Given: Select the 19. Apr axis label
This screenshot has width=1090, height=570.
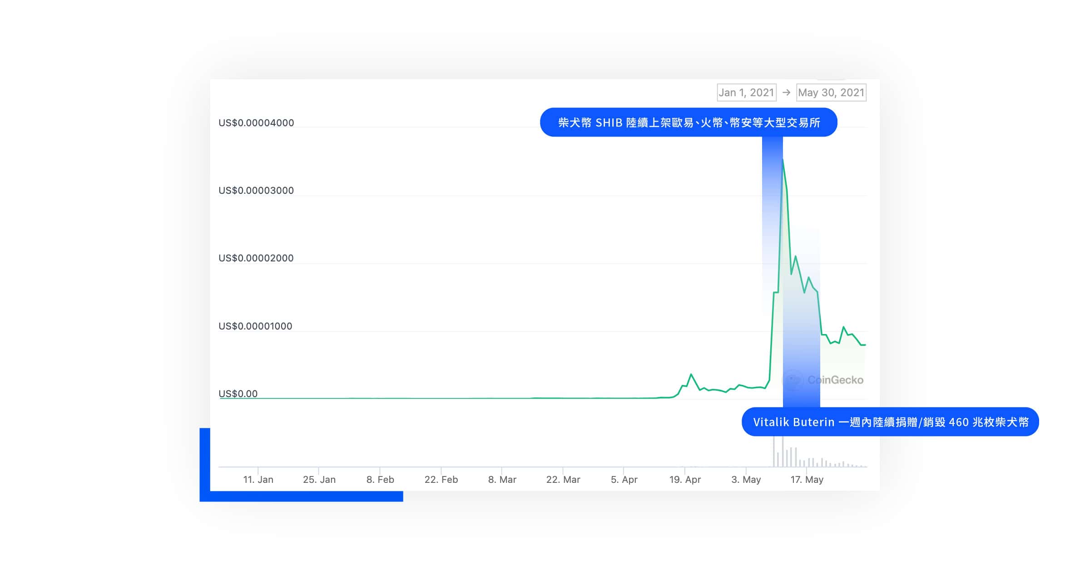Looking at the screenshot, I should 685,480.
